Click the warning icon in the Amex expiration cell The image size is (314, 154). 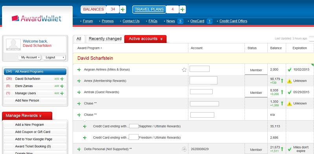pos(289,81)
